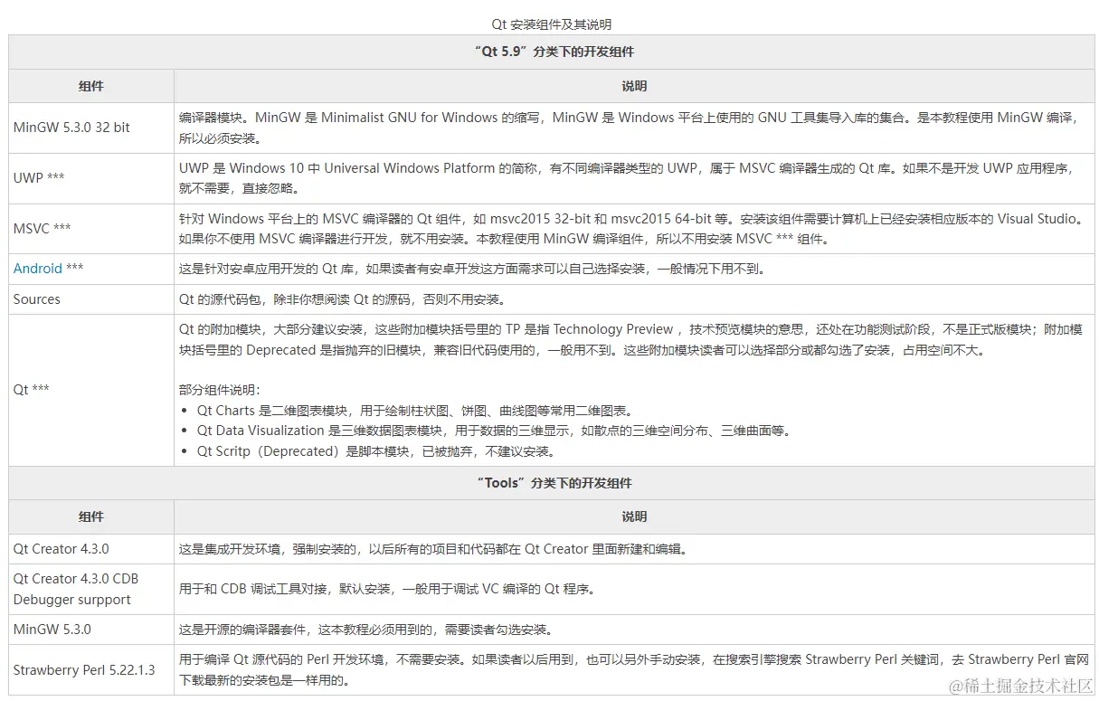Click the 部分组件说明 line
1099x701 pixels.
coord(220,390)
